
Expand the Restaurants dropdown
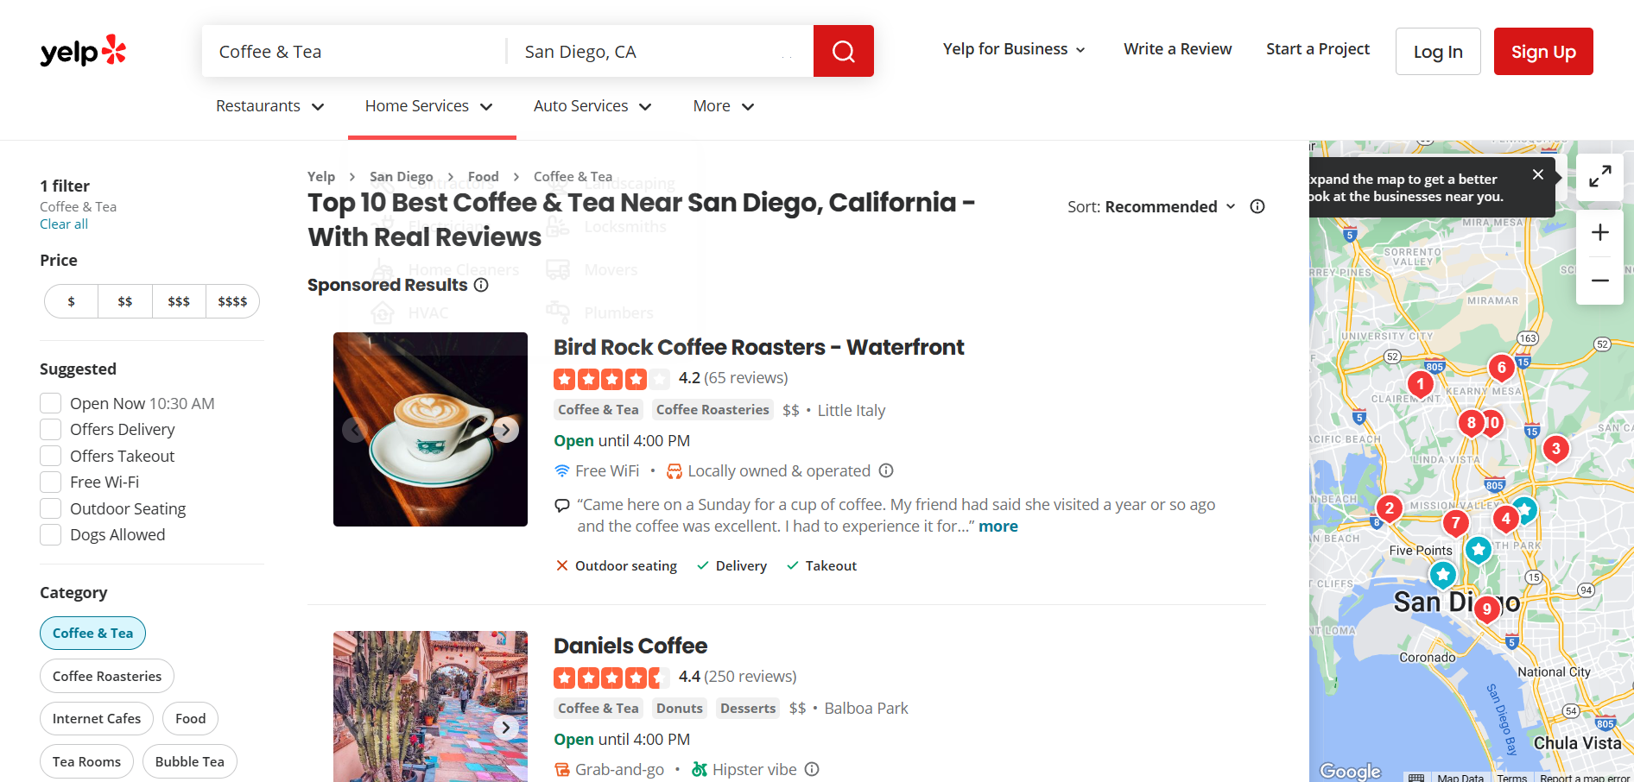tap(269, 106)
